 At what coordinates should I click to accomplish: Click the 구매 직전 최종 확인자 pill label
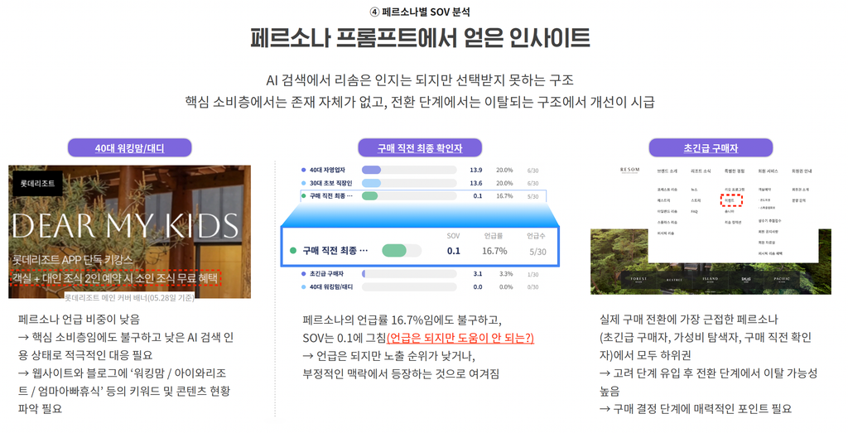click(x=420, y=148)
